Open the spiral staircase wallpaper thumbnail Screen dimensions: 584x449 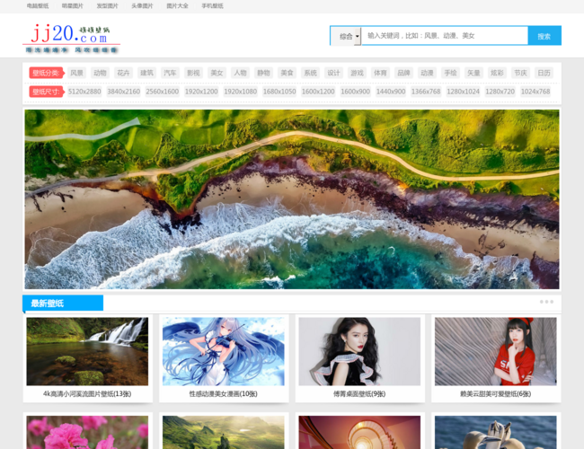click(x=359, y=432)
